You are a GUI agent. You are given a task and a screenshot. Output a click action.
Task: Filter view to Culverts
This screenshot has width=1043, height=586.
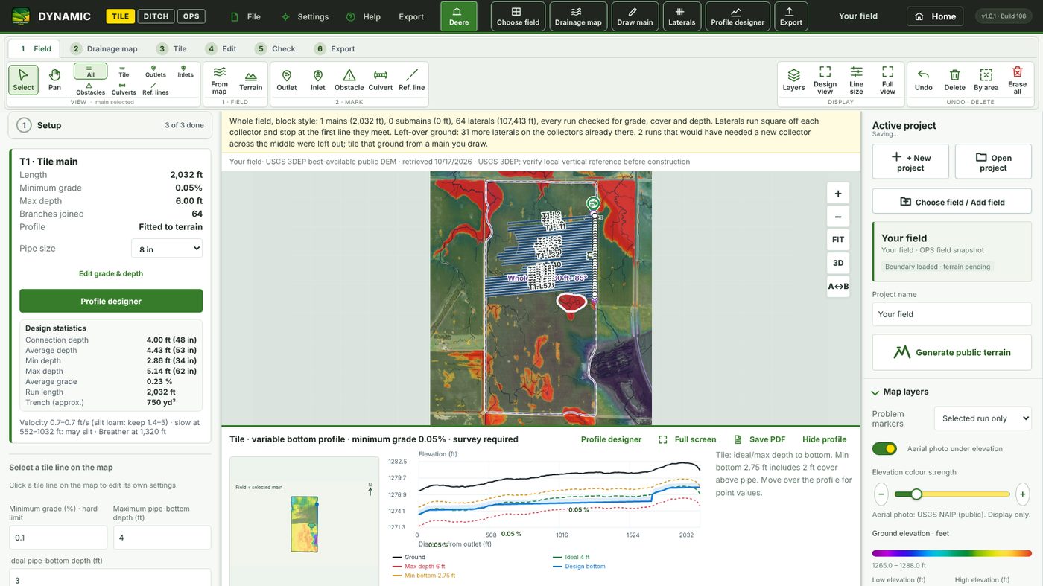pyautogui.click(x=124, y=89)
